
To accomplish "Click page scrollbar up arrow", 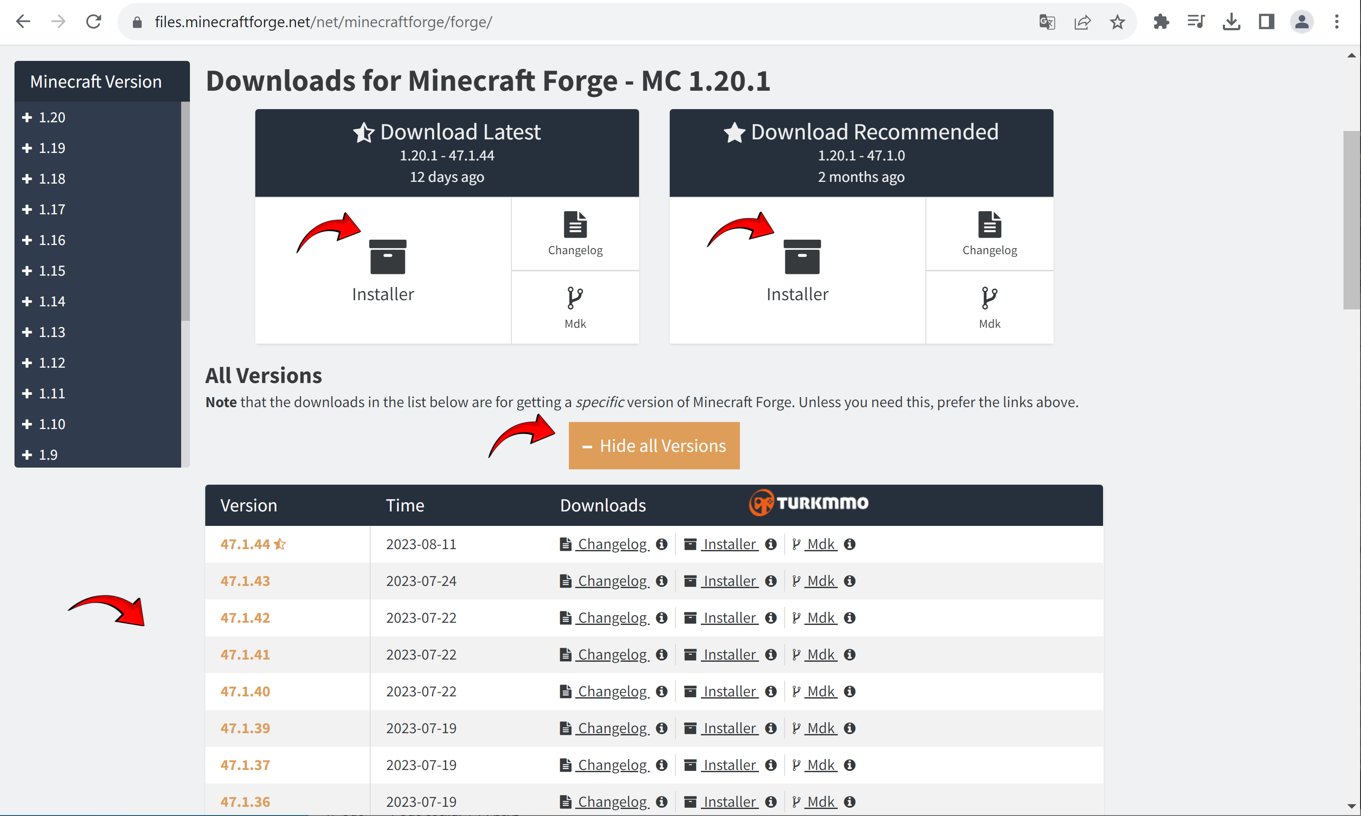I will (1352, 55).
